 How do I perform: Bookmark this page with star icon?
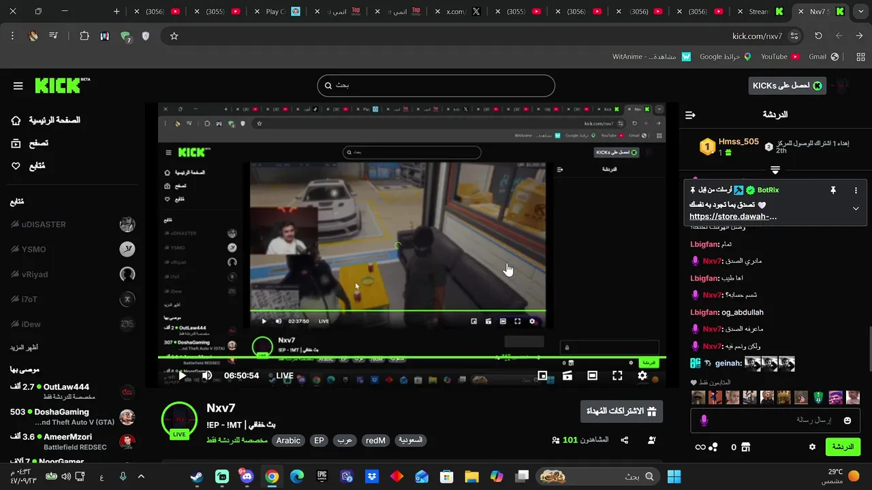[x=174, y=36]
